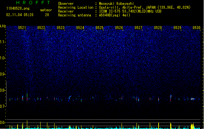Screen dimensions: 204x129
Task: Click the Receiving Location label
Action: pos(76,7)
